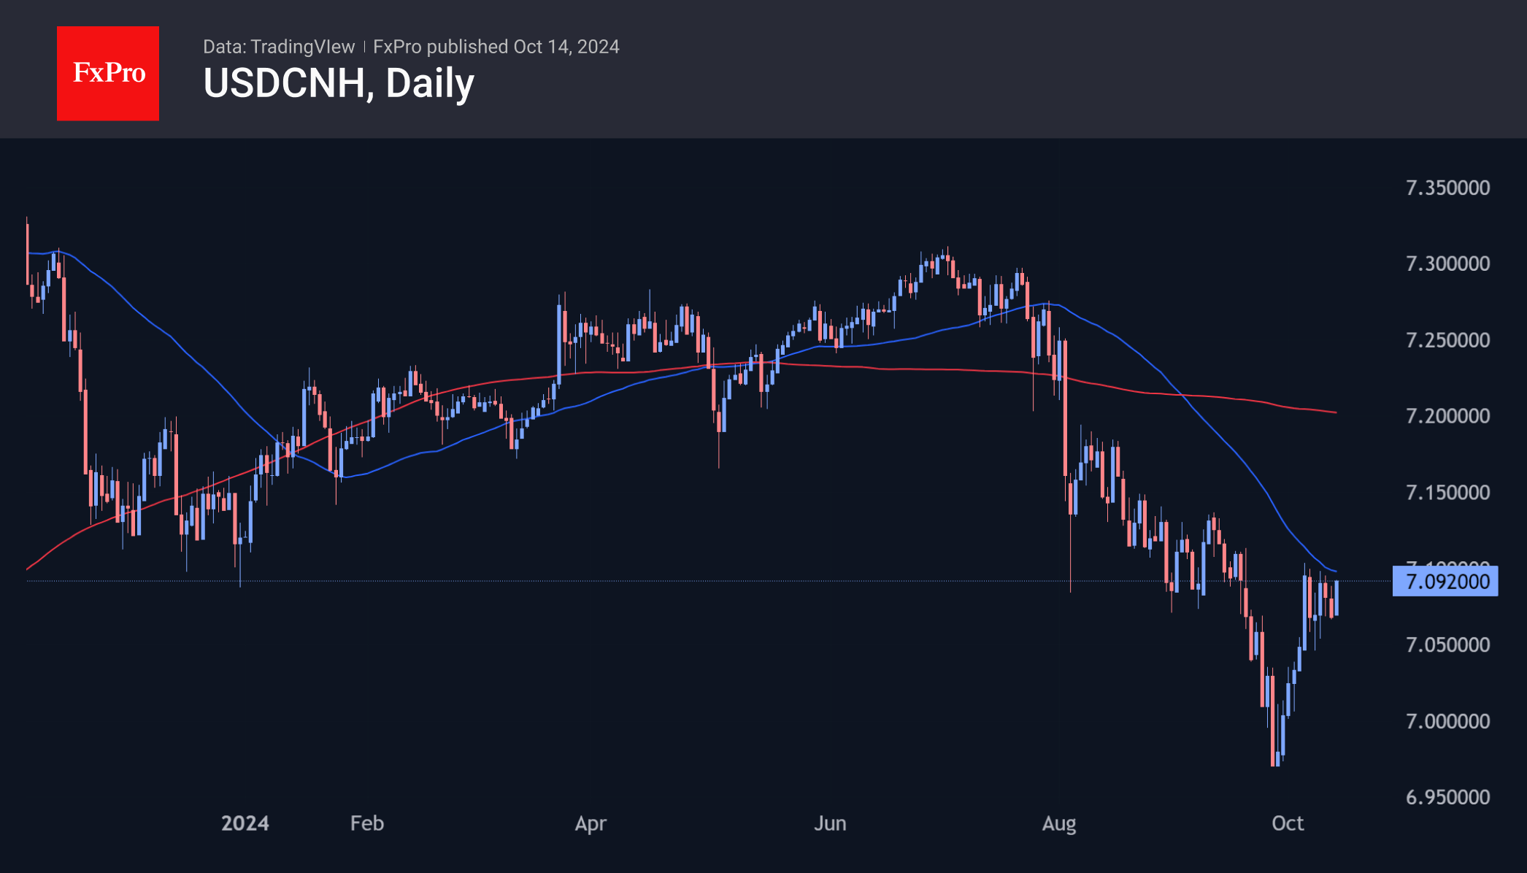1527x873 pixels.
Task: Select the highlighted 7.092000 current price tag
Action: point(1445,582)
